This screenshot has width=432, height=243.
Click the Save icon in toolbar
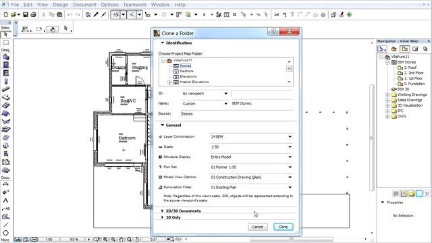26,15
